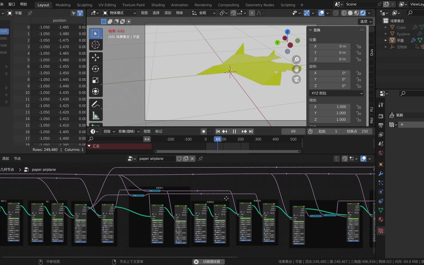Image resolution: width=424 pixels, height=265 pixels.
Task: Click the viewport pan hand gizmo
Action: [296, 69]
